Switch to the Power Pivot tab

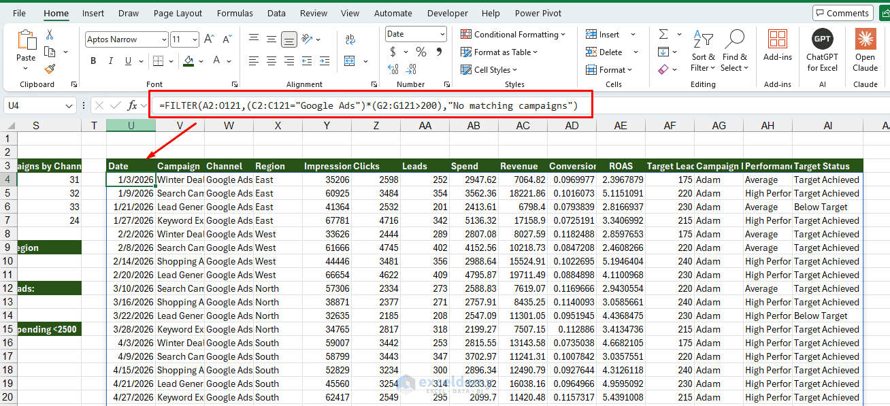coord(540,13)
